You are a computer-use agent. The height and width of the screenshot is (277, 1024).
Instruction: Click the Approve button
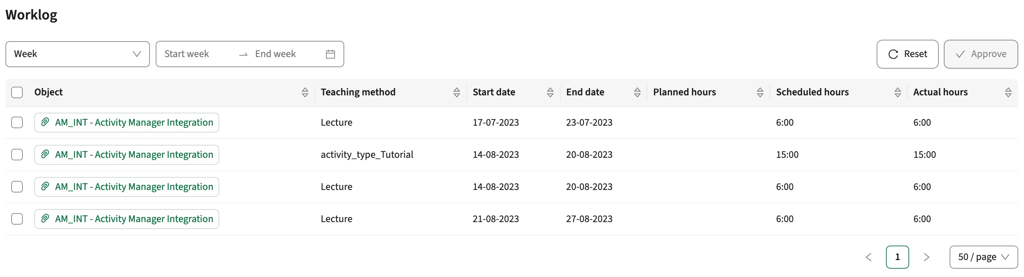[x=981, y=54]
